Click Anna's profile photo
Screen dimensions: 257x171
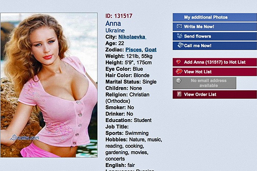(x=49, y=85)
